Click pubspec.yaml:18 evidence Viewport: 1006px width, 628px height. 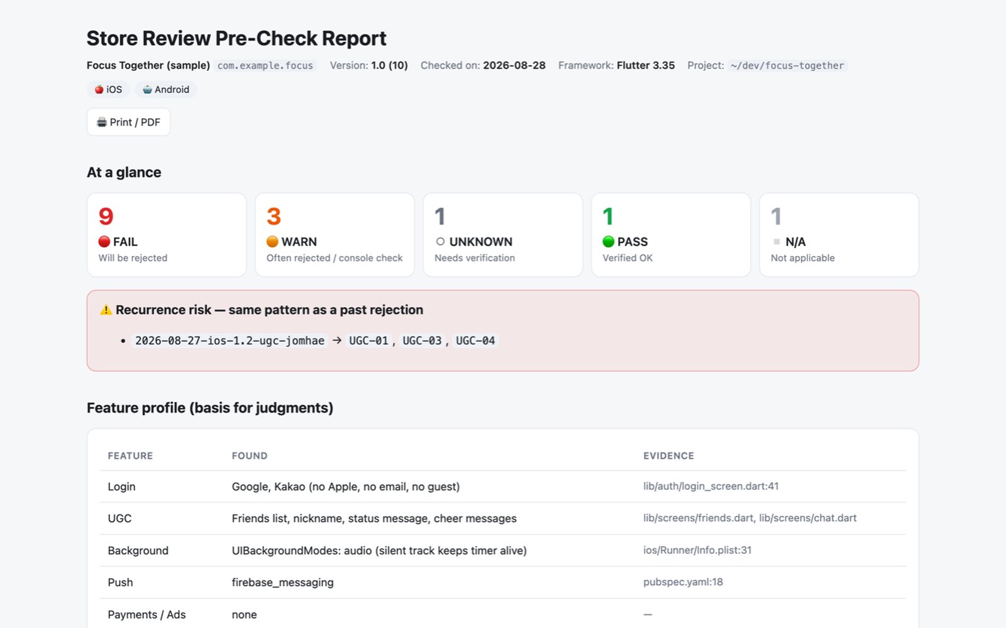tap(683, 582)
